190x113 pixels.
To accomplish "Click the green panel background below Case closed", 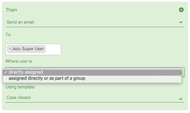I will (95, 107).
